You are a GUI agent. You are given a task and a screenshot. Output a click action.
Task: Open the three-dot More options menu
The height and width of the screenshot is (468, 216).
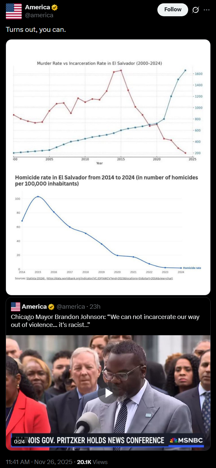click(x=207, y=10)
